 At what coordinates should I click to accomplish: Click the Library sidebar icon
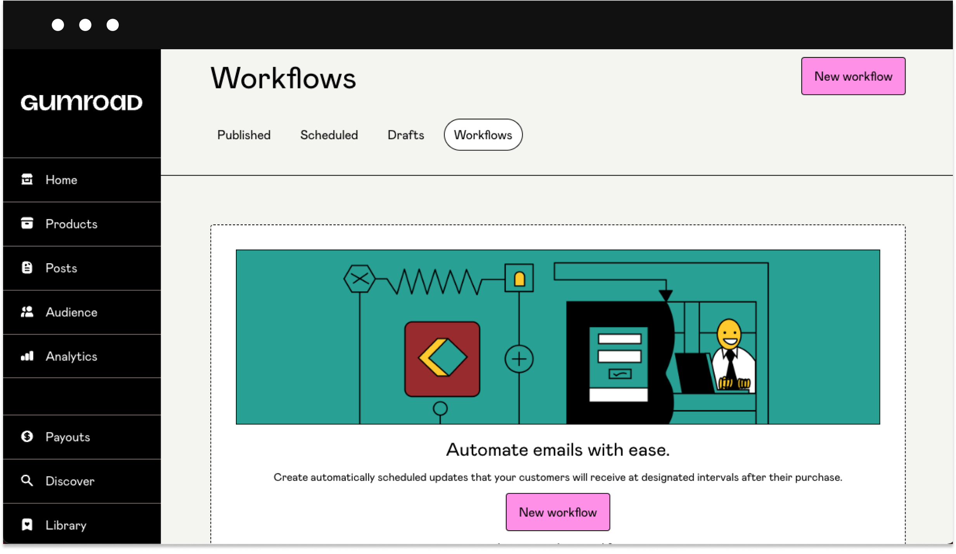26,526
